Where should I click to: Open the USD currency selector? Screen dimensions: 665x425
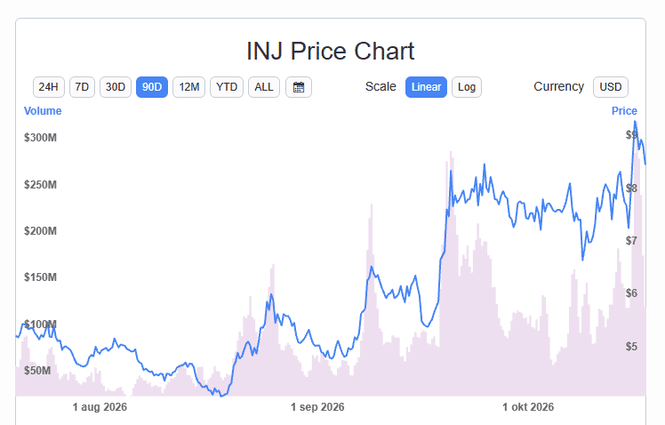[610, 87]
